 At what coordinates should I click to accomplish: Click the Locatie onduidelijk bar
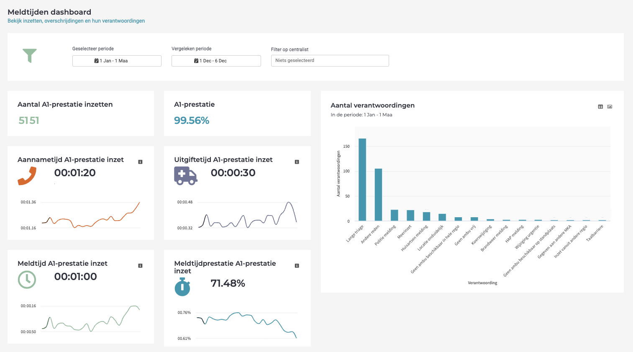[442, 217]
